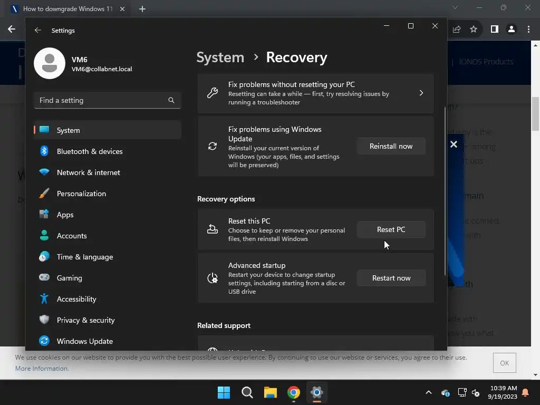Click the Reset PC button
Image resolution: width=540 pixels, height=405 pixels.
[391, 229]
